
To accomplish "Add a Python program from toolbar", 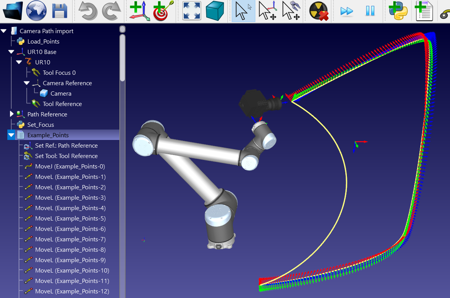I will (399, 11).
